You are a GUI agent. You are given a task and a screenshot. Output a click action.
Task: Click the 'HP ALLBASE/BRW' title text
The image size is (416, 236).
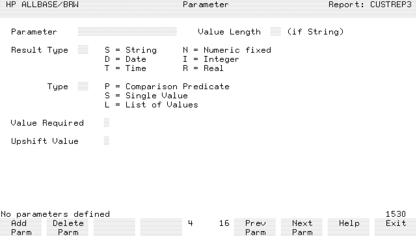point(42,5)
